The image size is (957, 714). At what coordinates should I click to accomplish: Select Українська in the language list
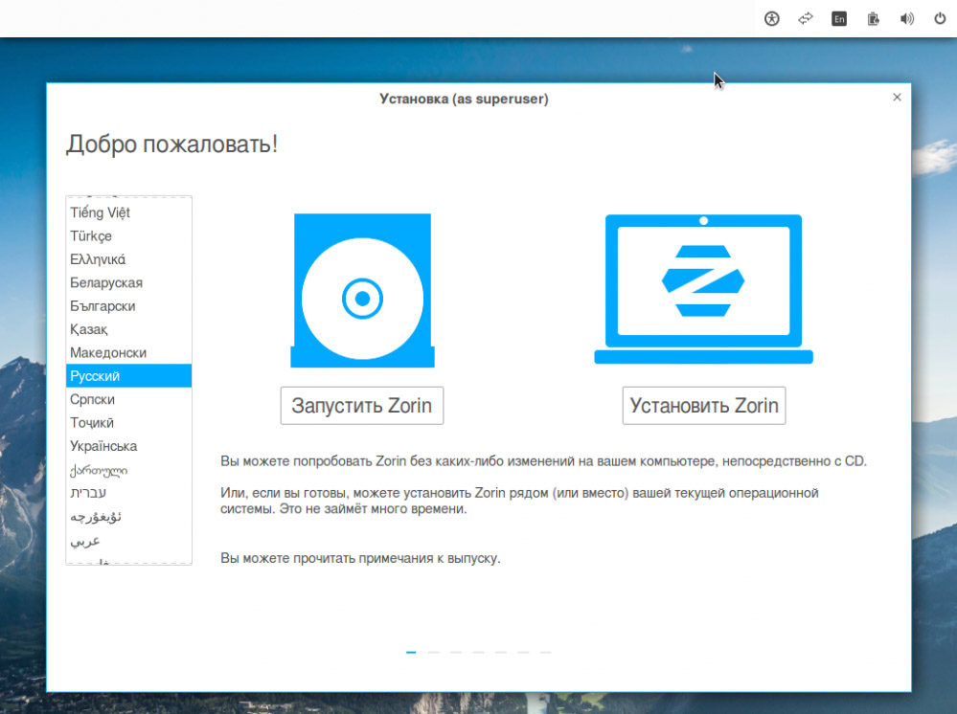point(128,446)
